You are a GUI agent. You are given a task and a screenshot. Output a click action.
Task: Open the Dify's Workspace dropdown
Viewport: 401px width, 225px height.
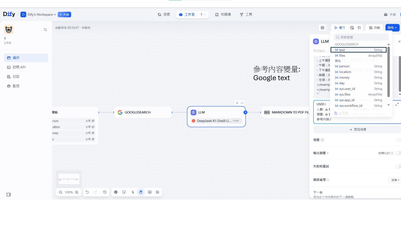[38, 14]
